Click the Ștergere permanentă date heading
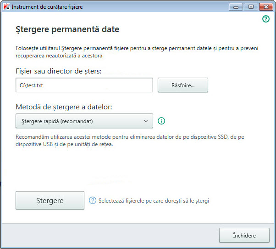The width and height of the screenshot is (276, 249). (x=67, y=30)
